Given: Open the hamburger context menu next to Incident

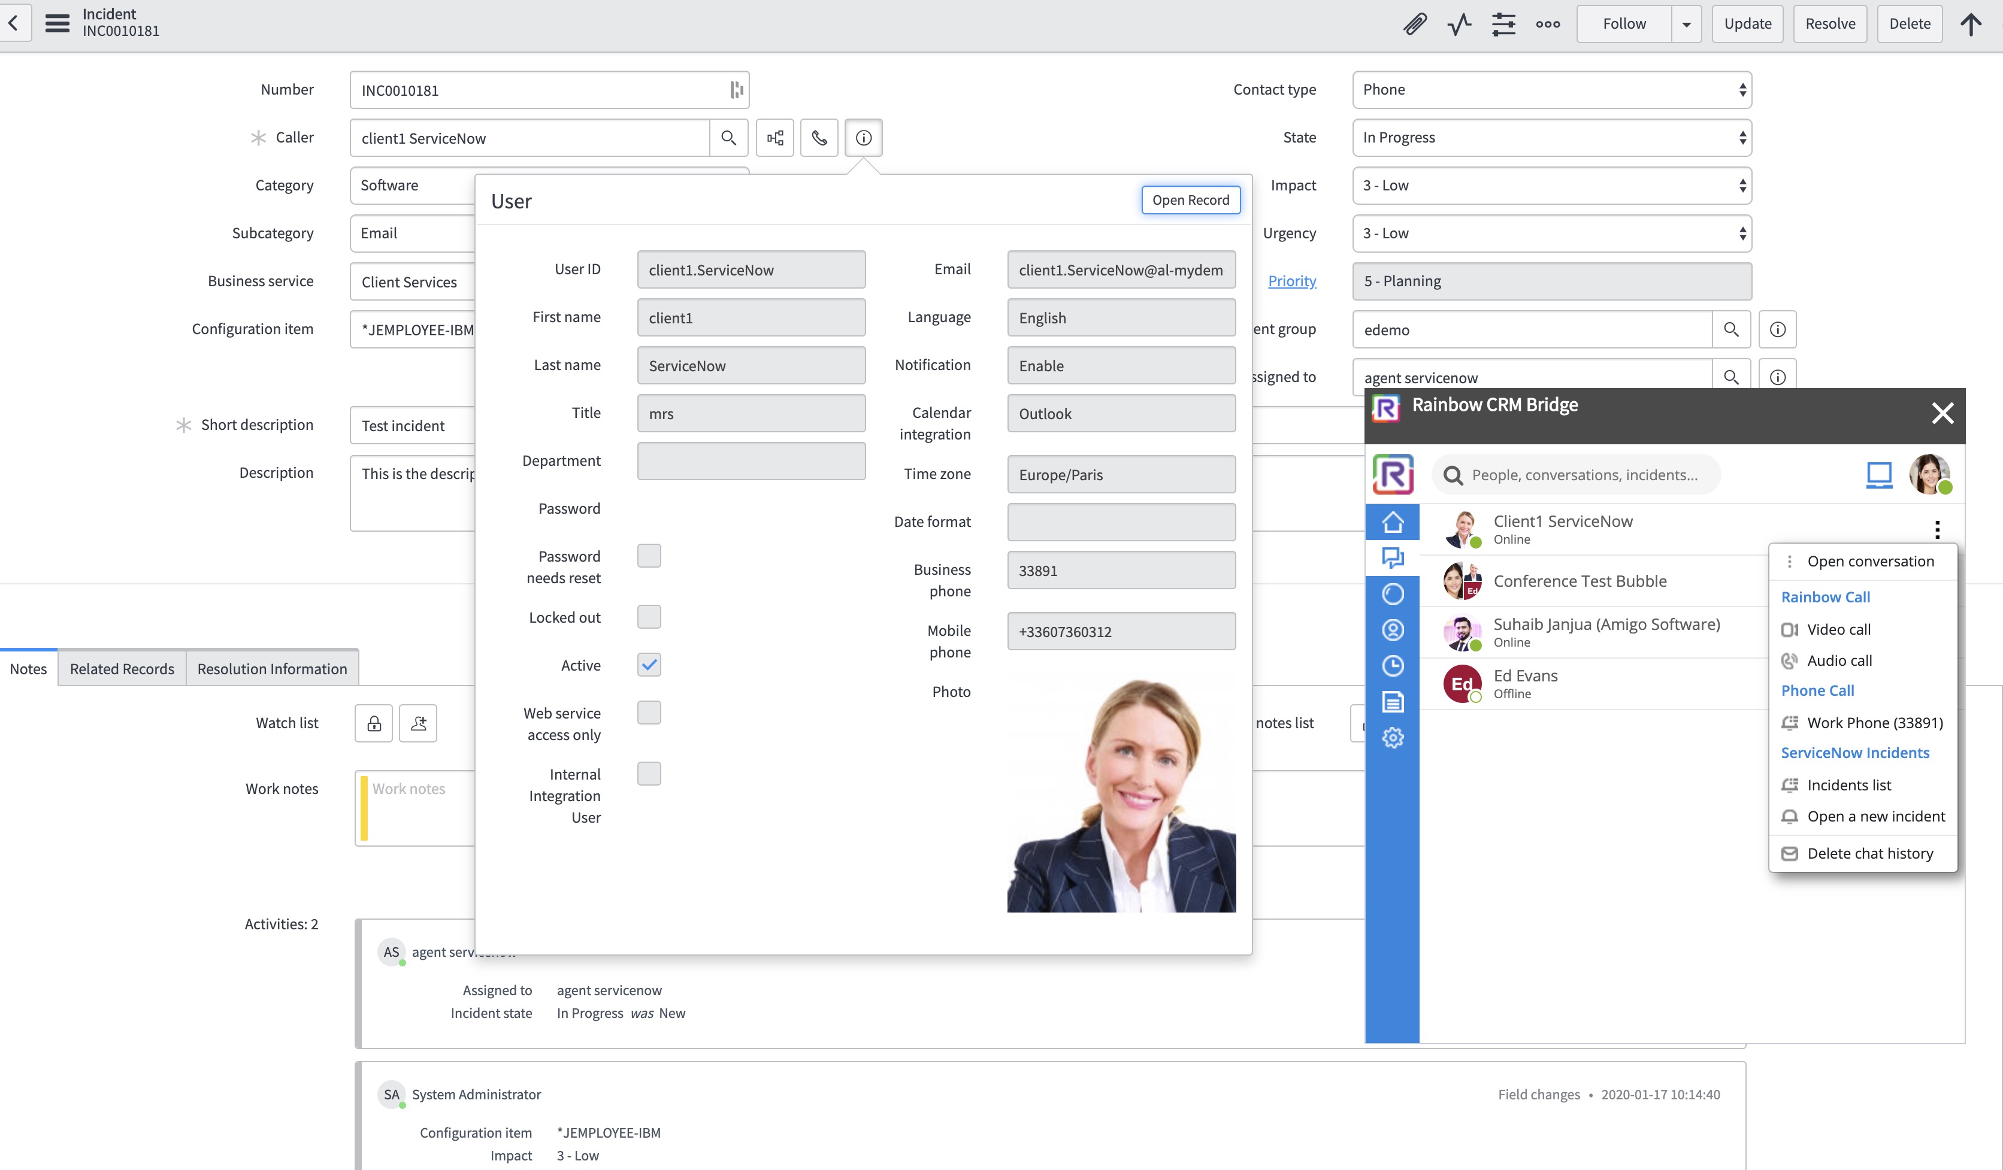Looking at the screenshot, I should pos(58,23).
